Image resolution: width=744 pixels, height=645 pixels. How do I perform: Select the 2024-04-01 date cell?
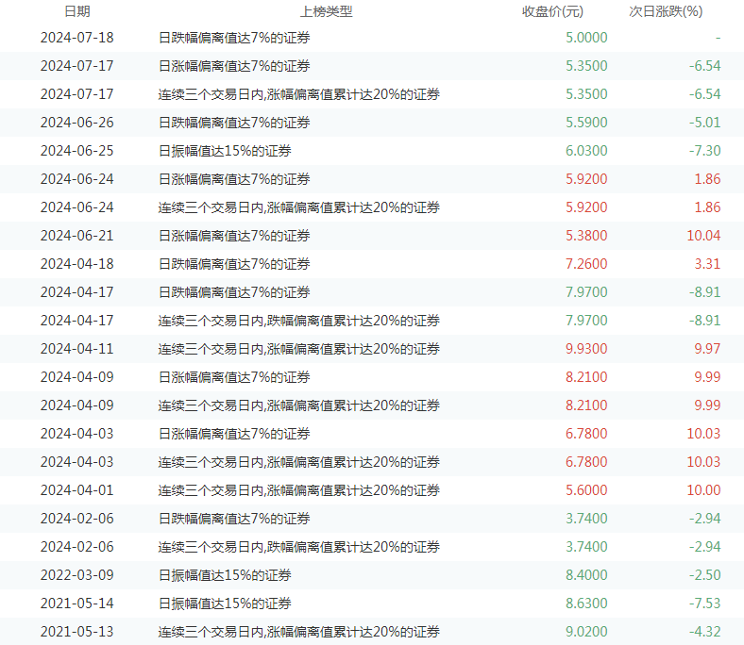[x=76, y=490]
